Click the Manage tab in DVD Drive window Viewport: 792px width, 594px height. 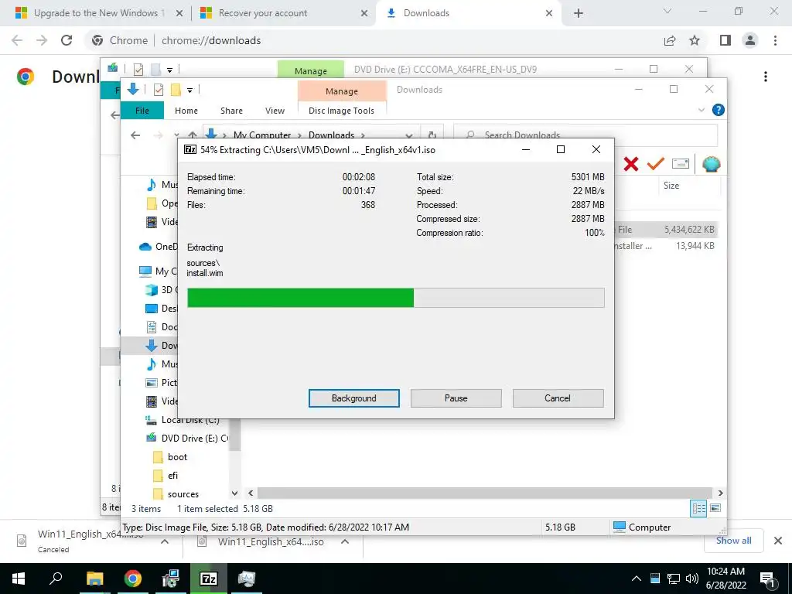311,70
